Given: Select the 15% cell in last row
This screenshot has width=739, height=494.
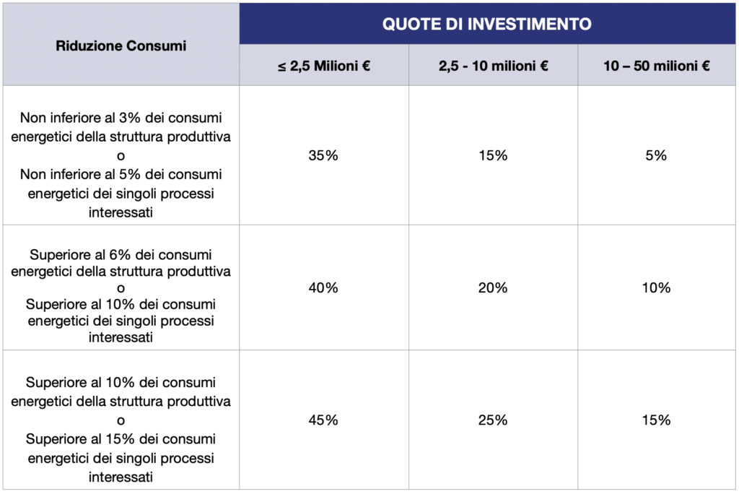Looking at the screenshot, I should (656, 420).
